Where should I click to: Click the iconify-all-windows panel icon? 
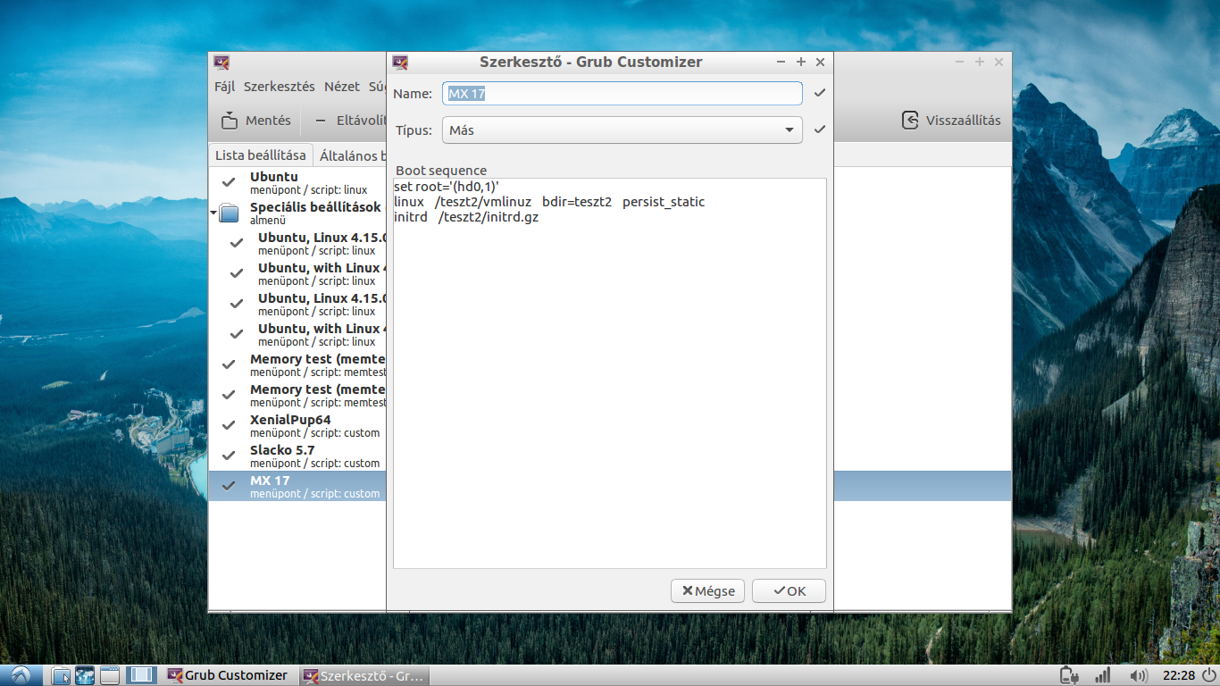[x=110, y=675]
